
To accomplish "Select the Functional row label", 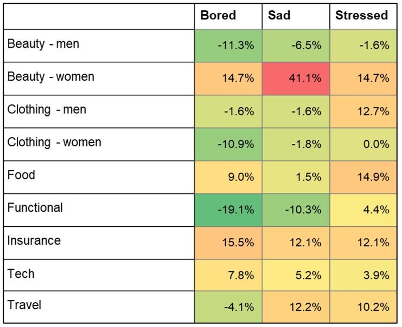I will [x=35, y=208].
